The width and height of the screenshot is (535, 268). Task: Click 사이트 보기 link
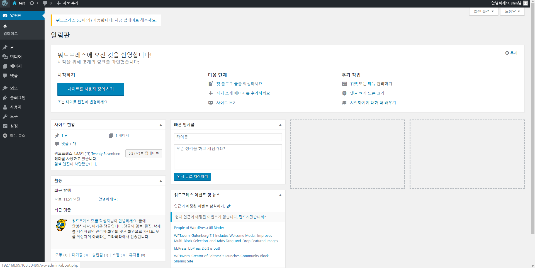tap(227, 103)
